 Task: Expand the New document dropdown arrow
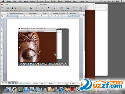[5, 8]
